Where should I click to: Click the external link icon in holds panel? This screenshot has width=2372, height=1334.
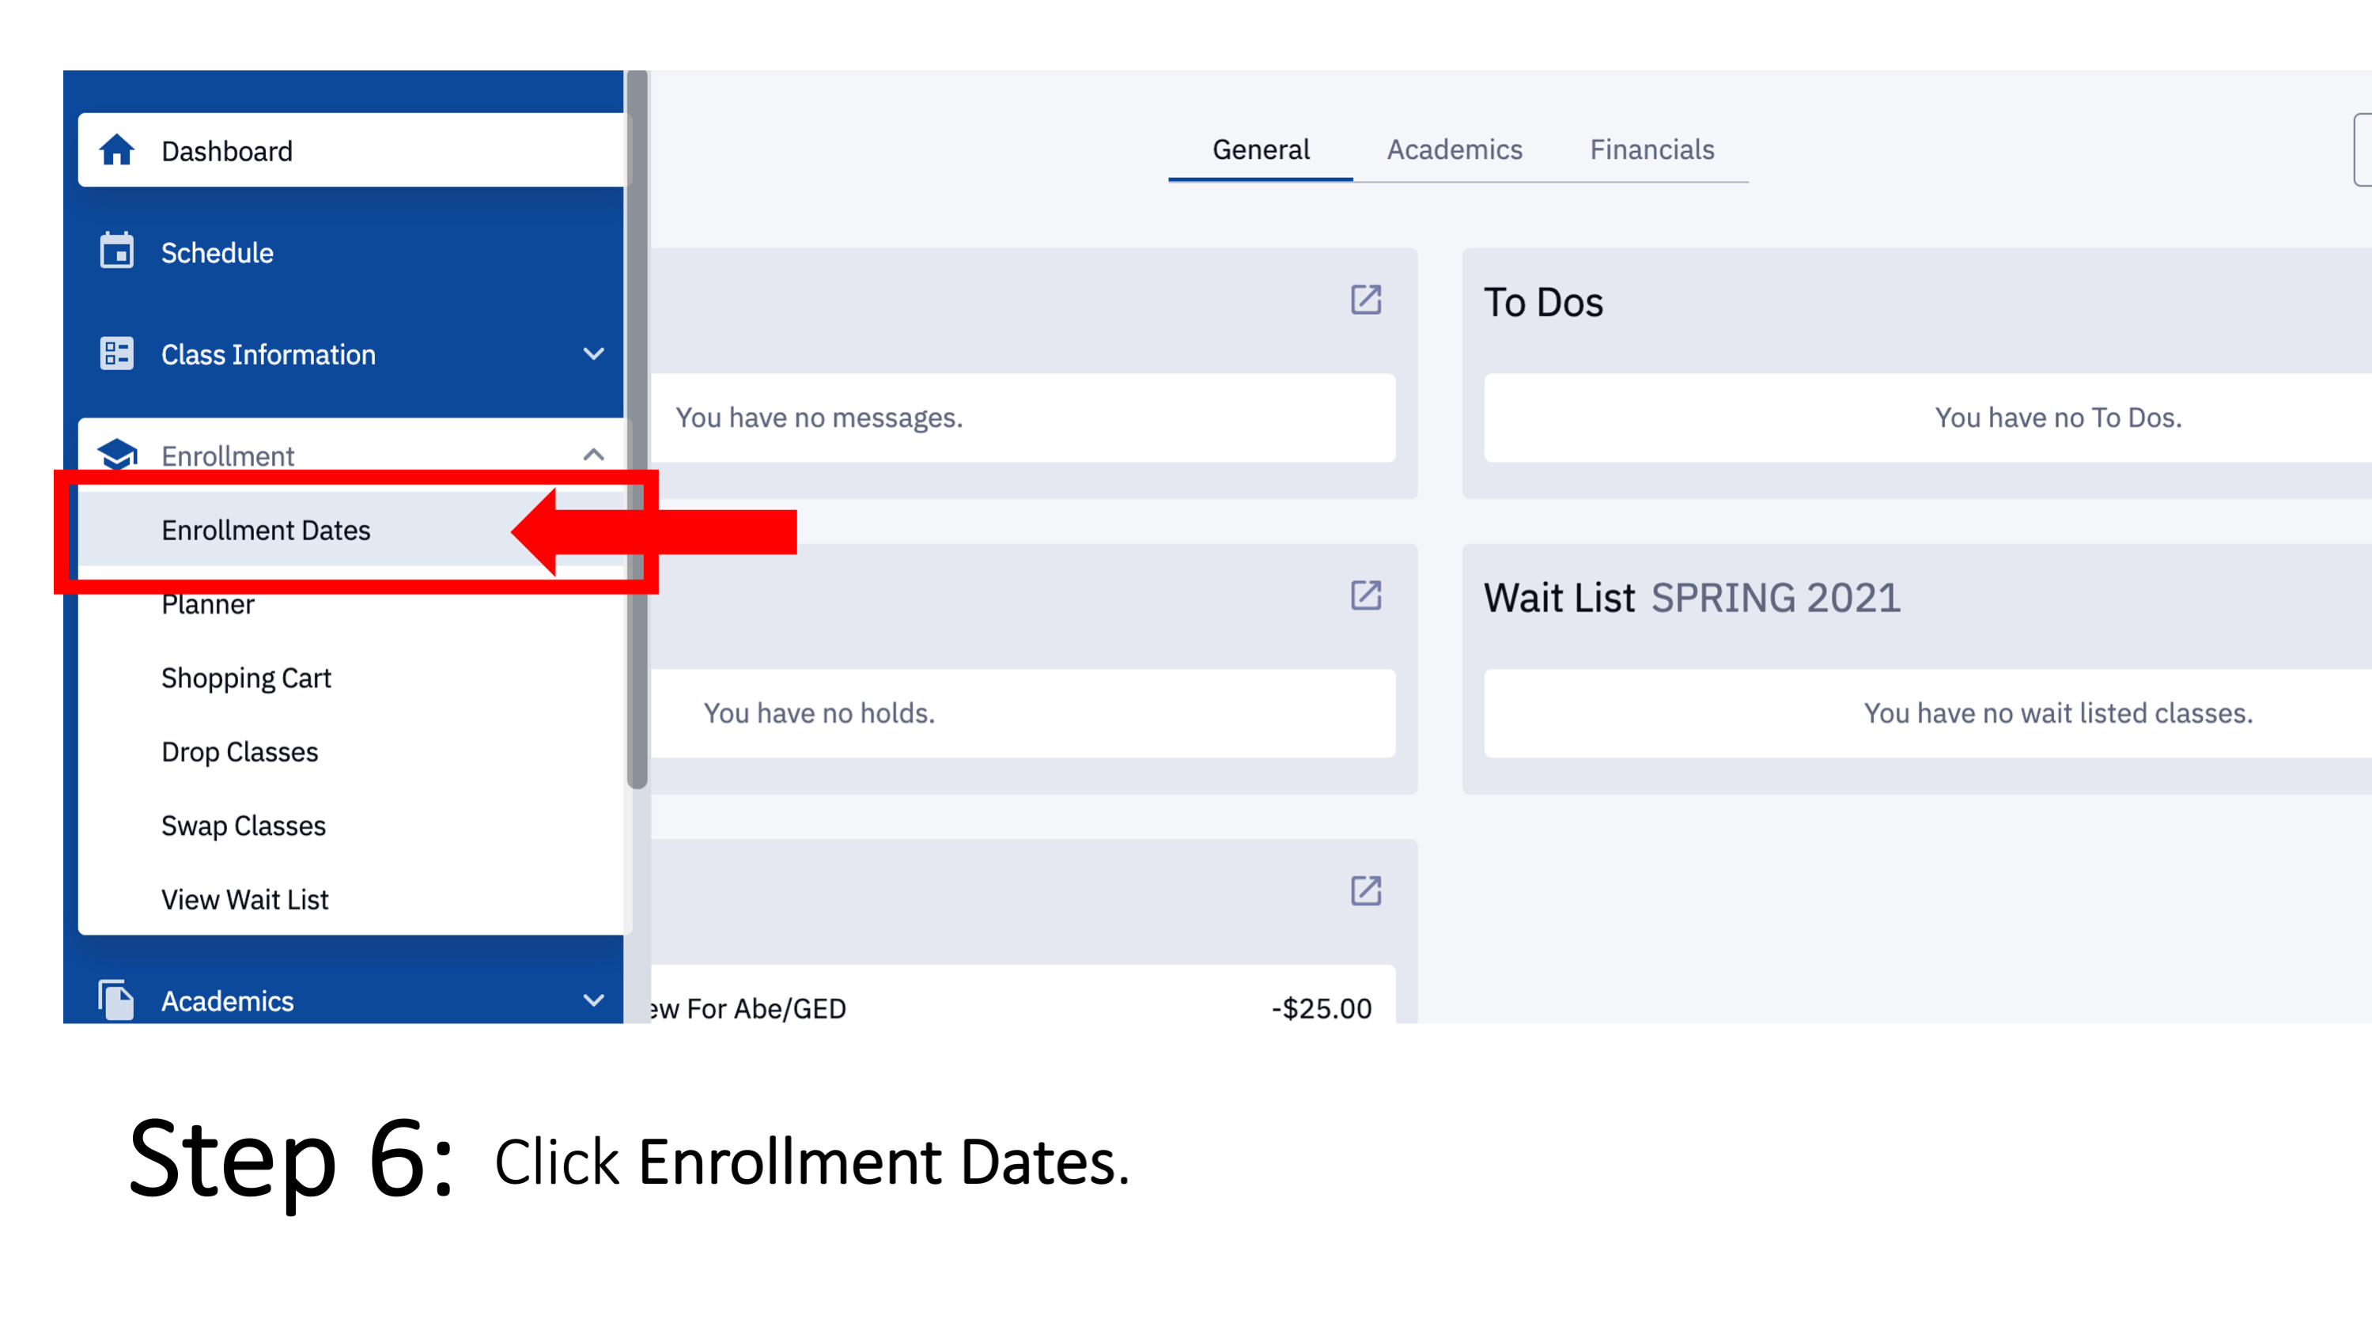coord(1367,595)
